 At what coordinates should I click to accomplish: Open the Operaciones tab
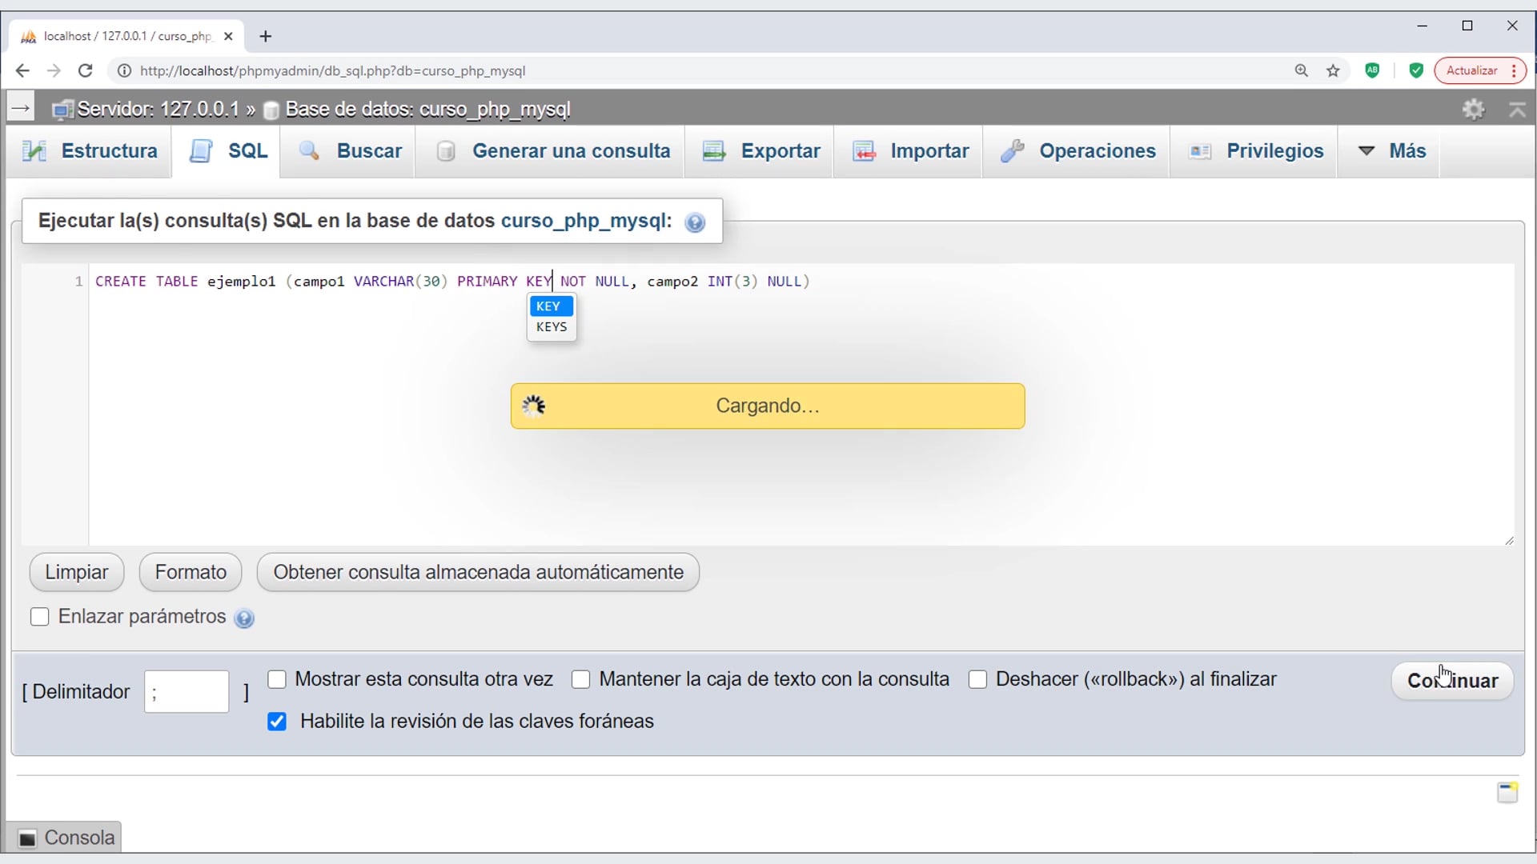1078,150
